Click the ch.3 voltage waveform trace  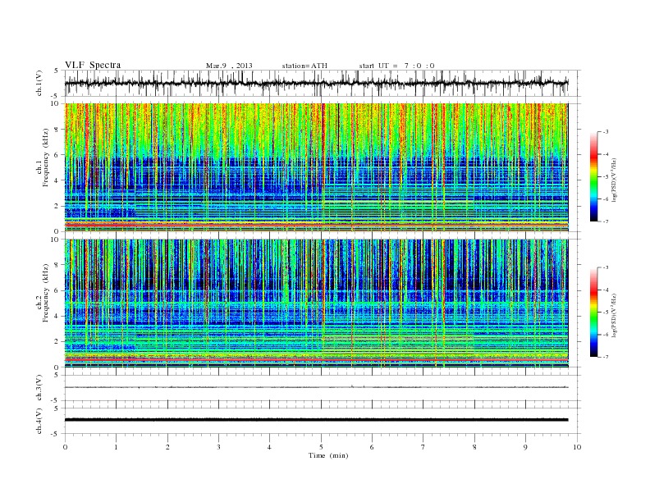pos(316,387)
